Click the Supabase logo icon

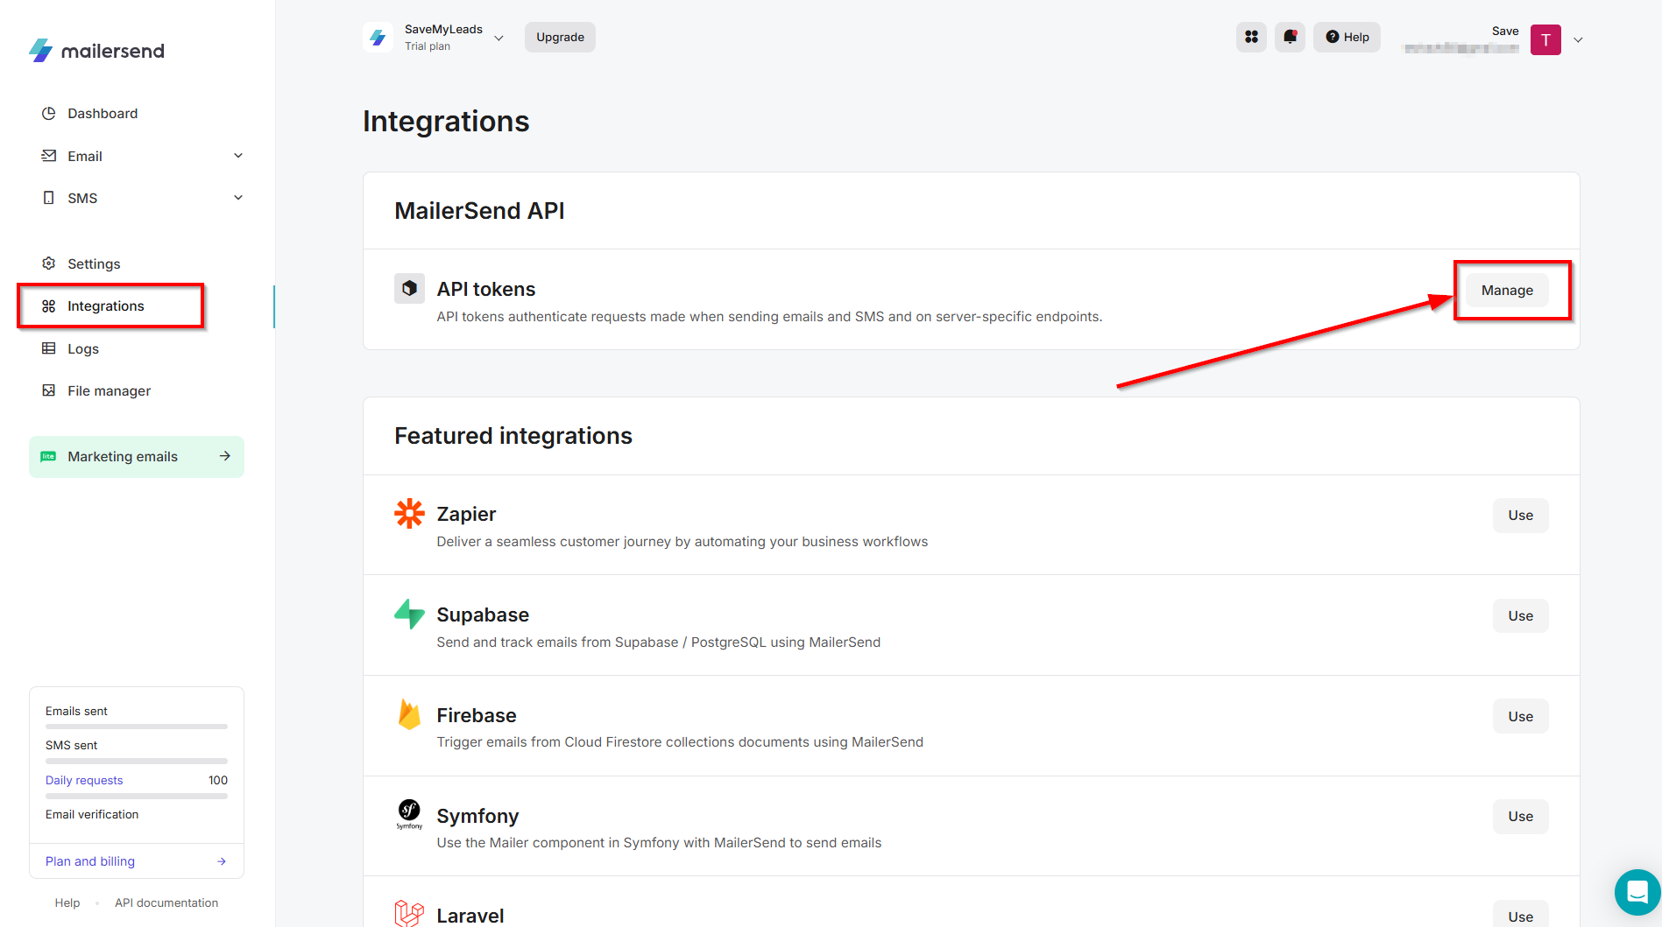(x=409, y=614)
